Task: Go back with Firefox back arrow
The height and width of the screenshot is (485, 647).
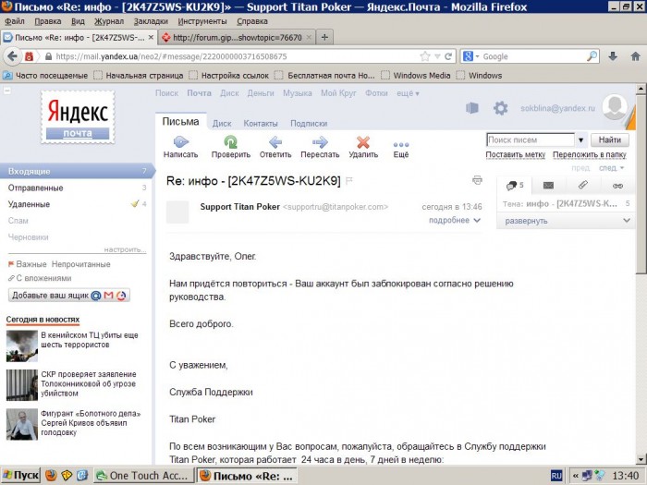Action: pos(12,56)
